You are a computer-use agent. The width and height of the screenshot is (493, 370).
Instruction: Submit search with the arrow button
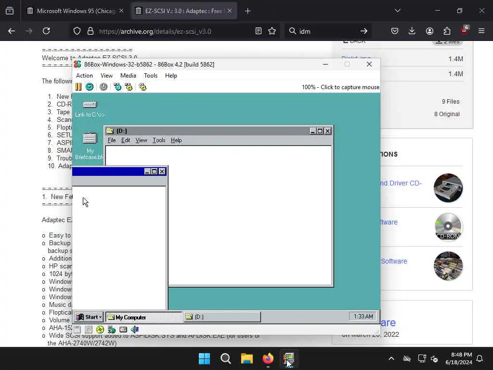364,31
